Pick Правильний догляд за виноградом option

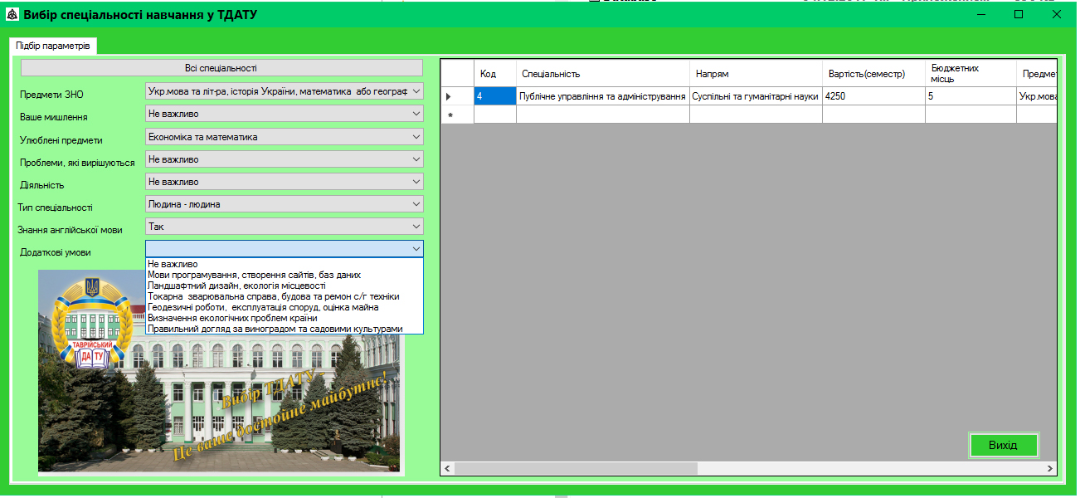pos(285,329)
